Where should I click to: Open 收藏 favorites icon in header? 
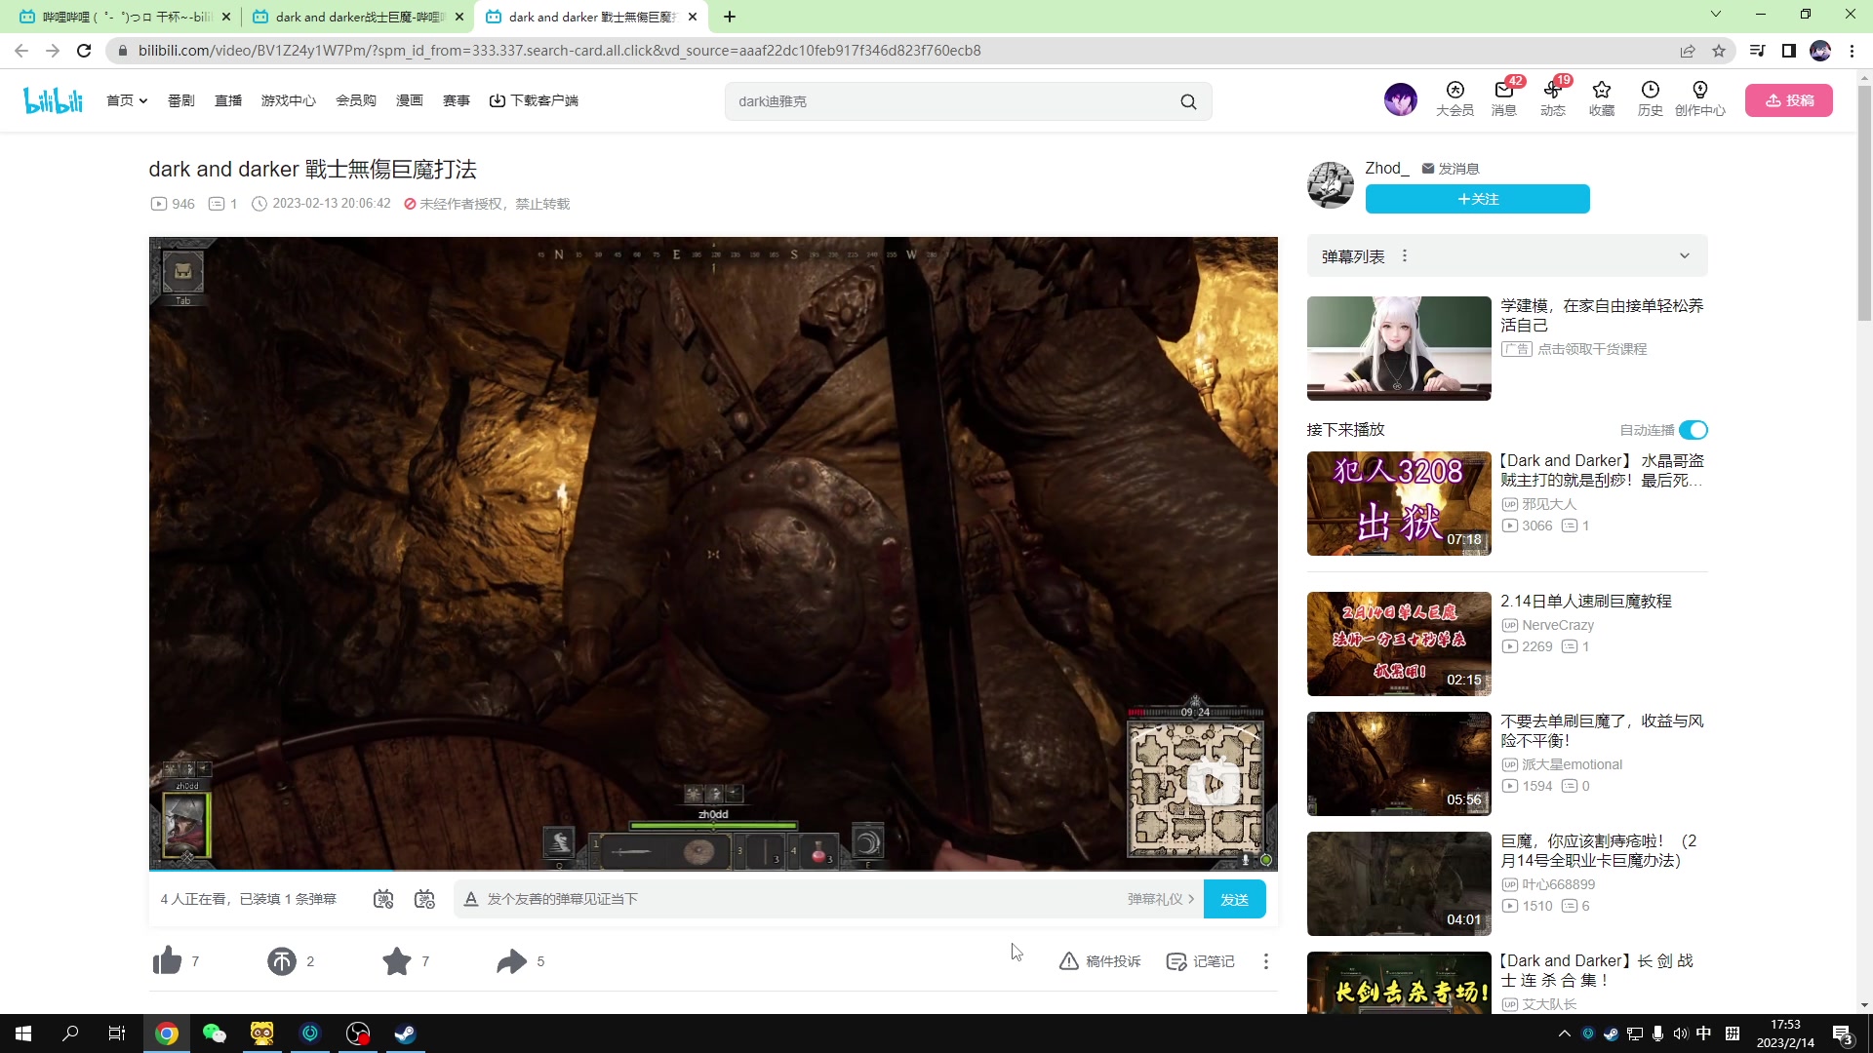pyautogui.click(x=1602, y=99)
